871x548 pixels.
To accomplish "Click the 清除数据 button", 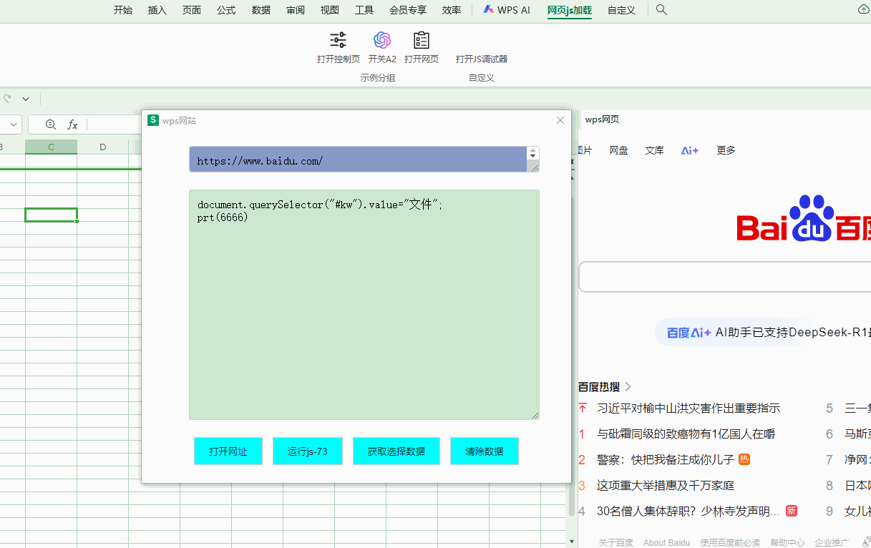I will coord(485,451).
